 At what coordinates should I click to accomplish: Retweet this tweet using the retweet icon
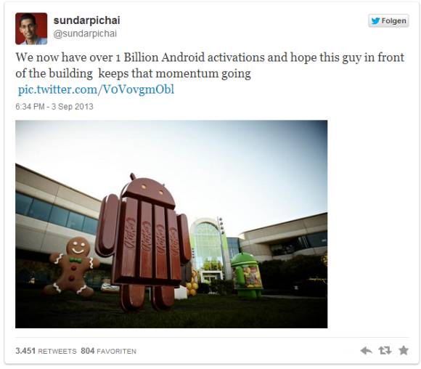coord(385,350)
